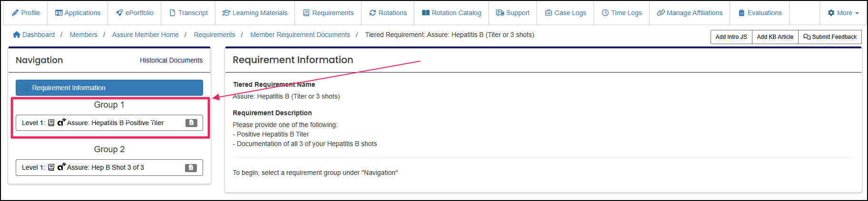The width and height of the screenshot is (868, 201).
Task: Click the Requirements breadcrumb link
Action: (215, 35)
